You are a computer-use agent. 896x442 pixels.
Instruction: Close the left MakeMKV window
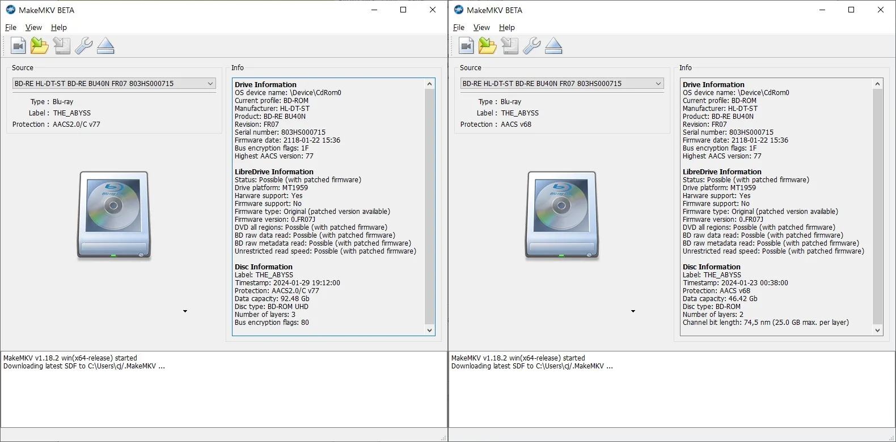pos(433,10)
